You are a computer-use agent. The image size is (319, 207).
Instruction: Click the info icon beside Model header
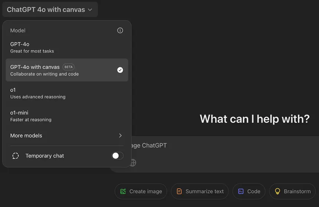tap(120, 30)
